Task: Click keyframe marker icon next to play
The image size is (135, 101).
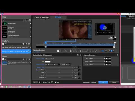Action: tap(49, 82)
